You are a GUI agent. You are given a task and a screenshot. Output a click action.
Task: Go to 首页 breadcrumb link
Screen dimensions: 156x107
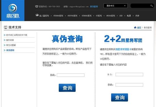[x=139, y=27]
